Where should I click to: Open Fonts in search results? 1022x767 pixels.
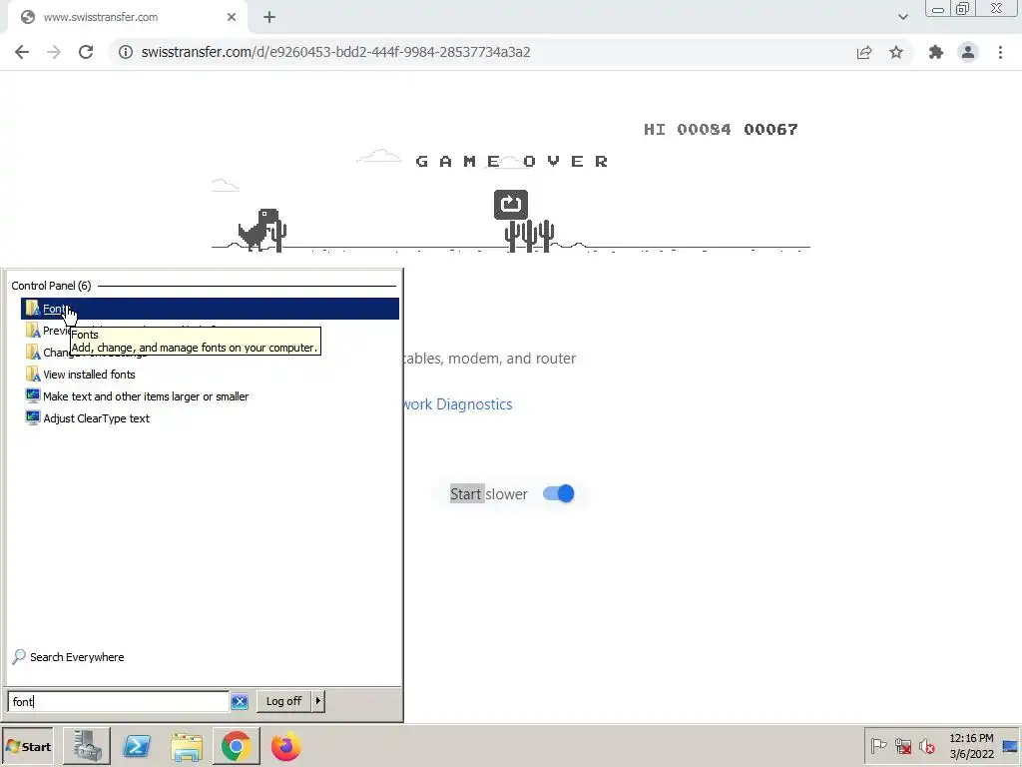pos(210,309)
